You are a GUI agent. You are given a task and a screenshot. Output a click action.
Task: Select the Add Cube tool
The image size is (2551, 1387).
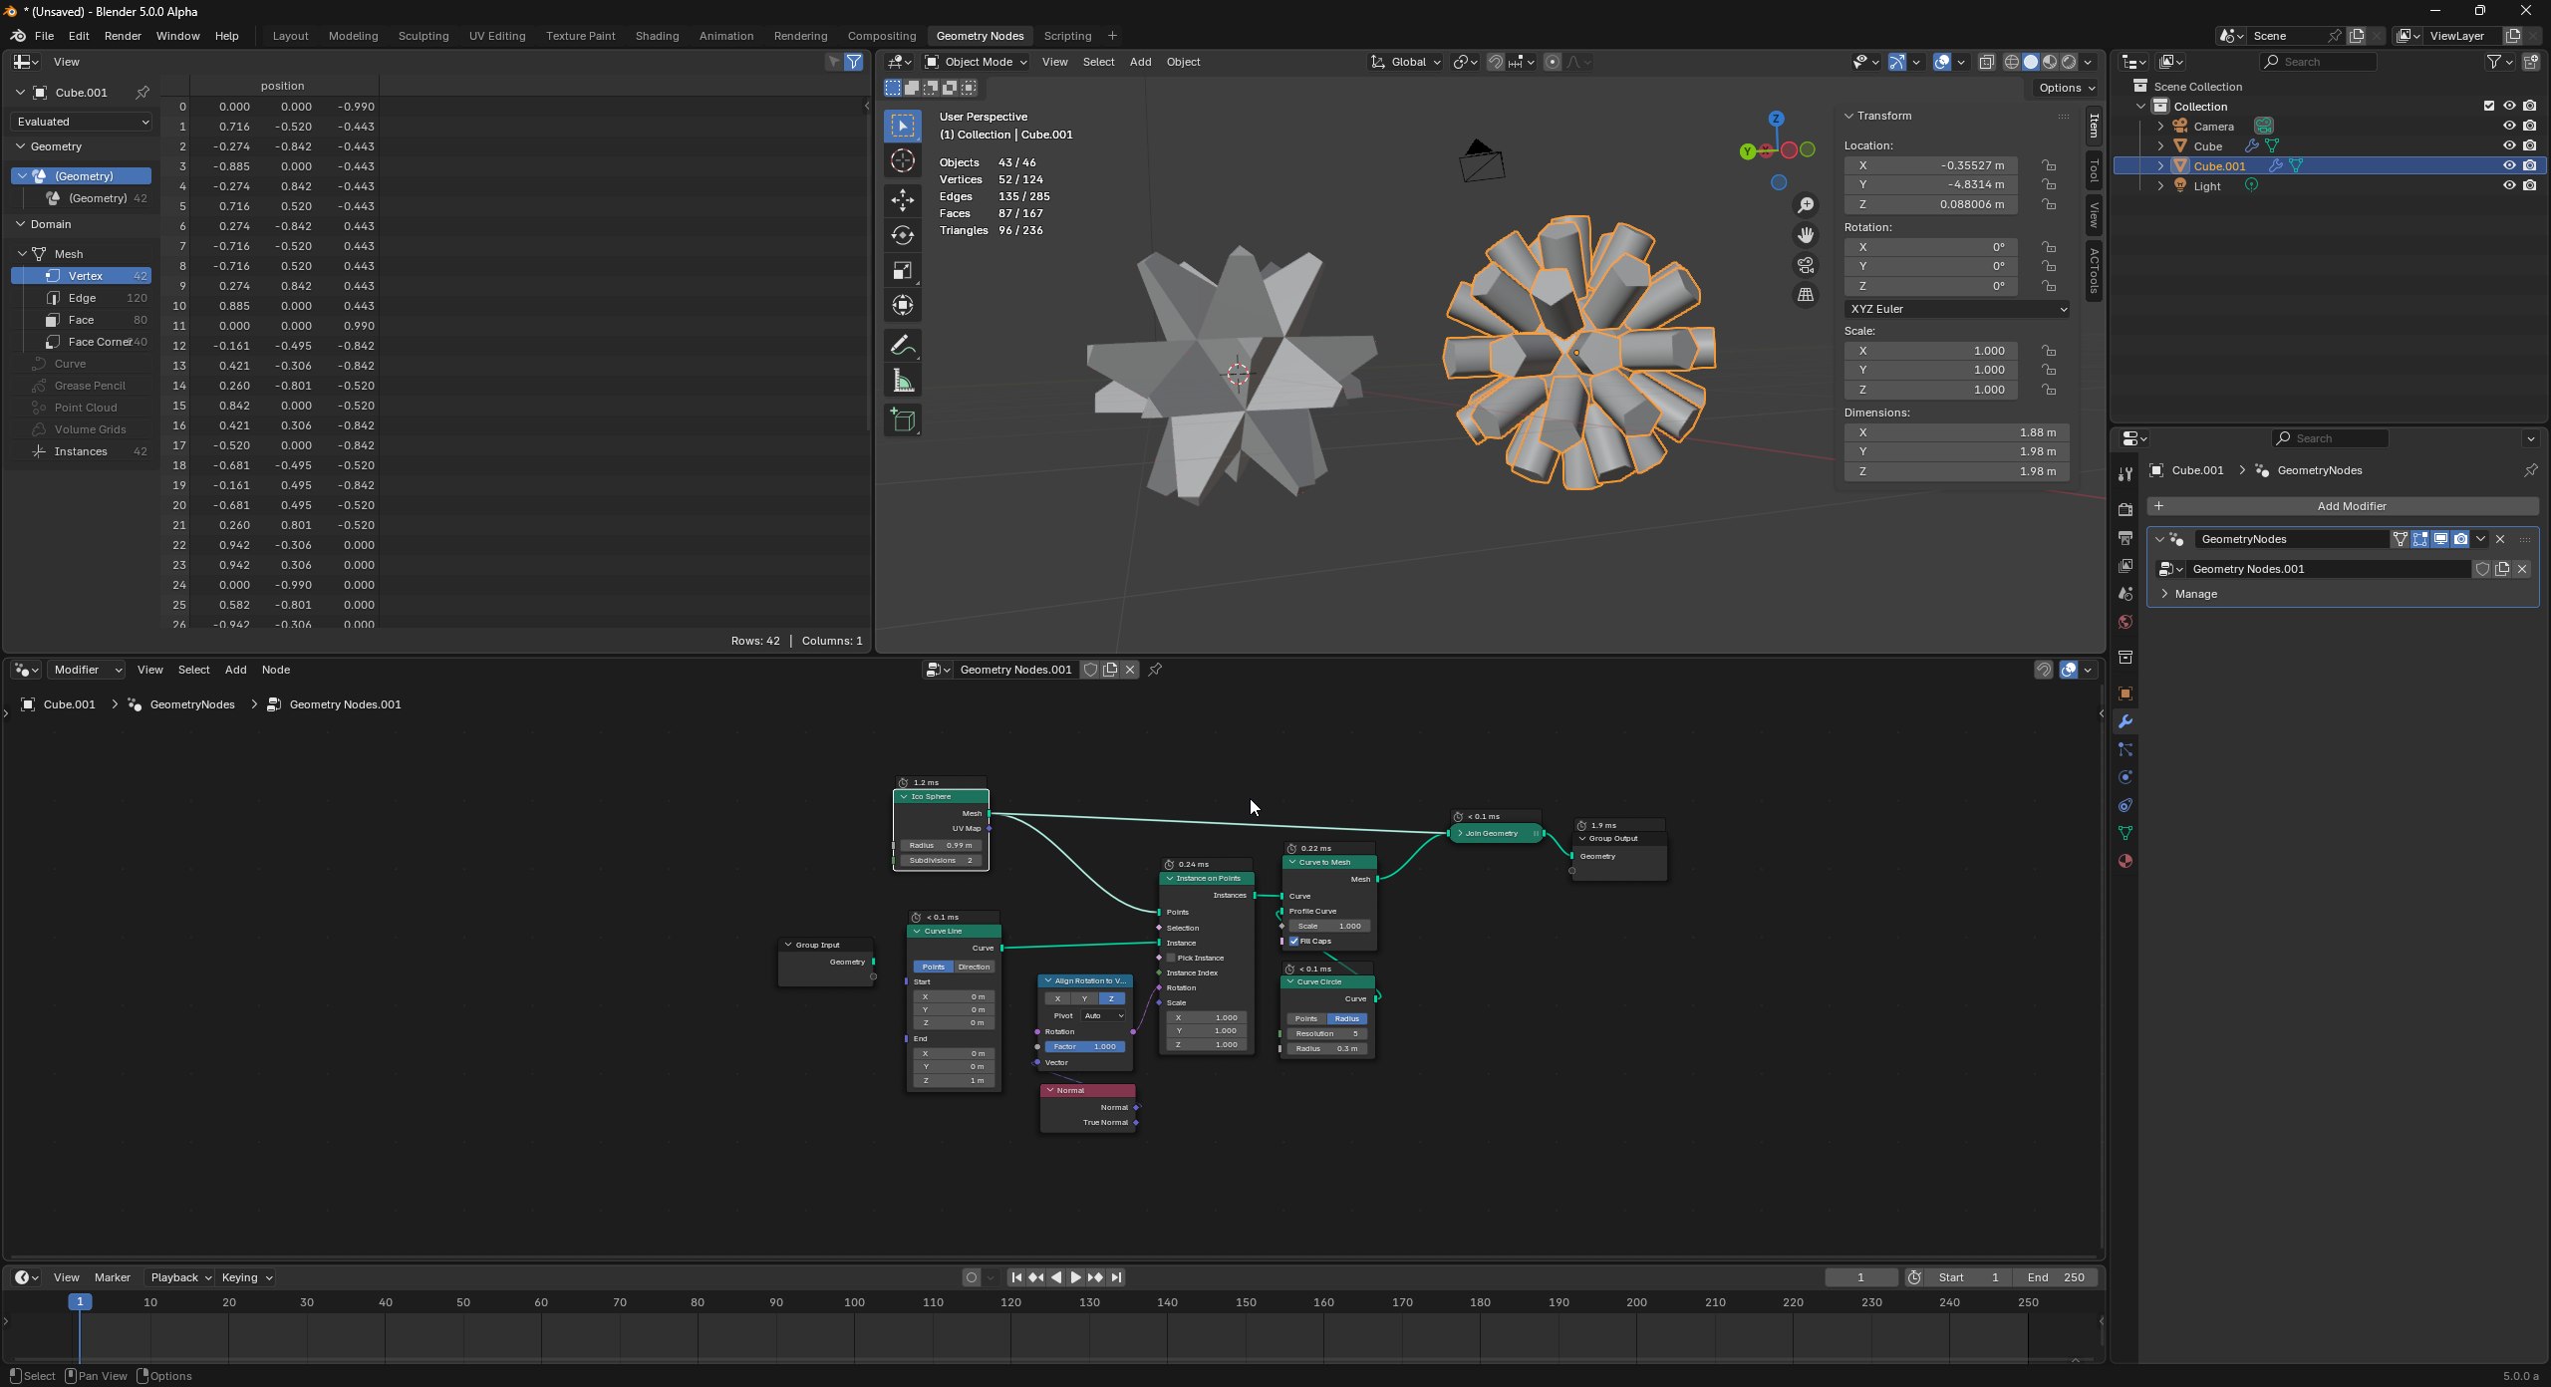point(903,420)
